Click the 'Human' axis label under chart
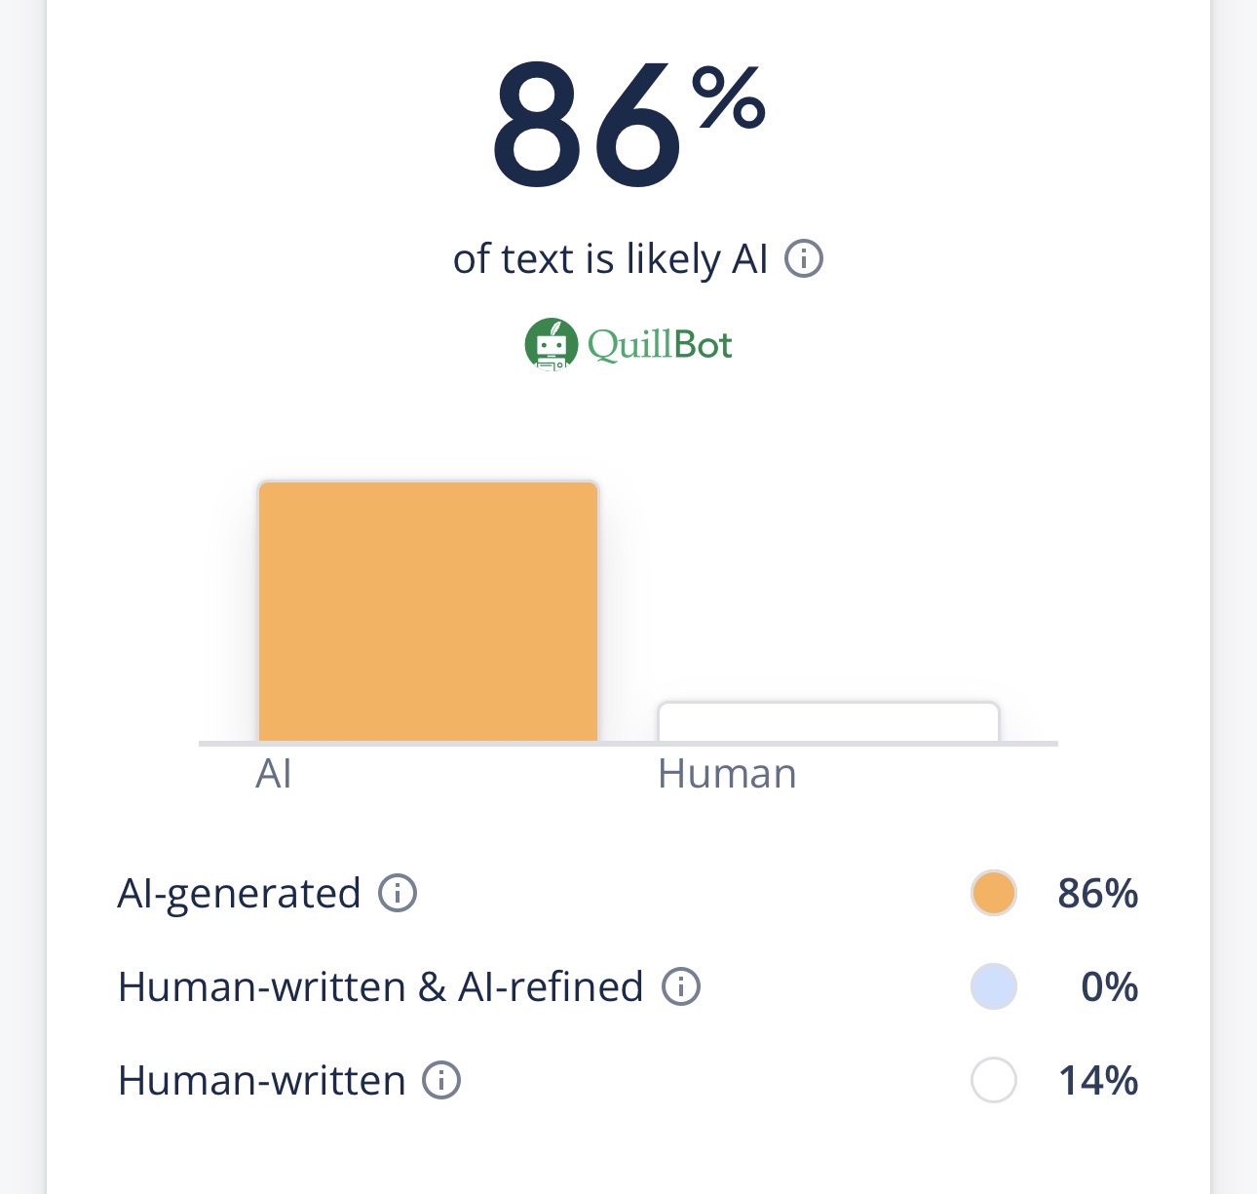This screenshot has width=1257, height=1194. pyautogui.click(x=727, y=774)
